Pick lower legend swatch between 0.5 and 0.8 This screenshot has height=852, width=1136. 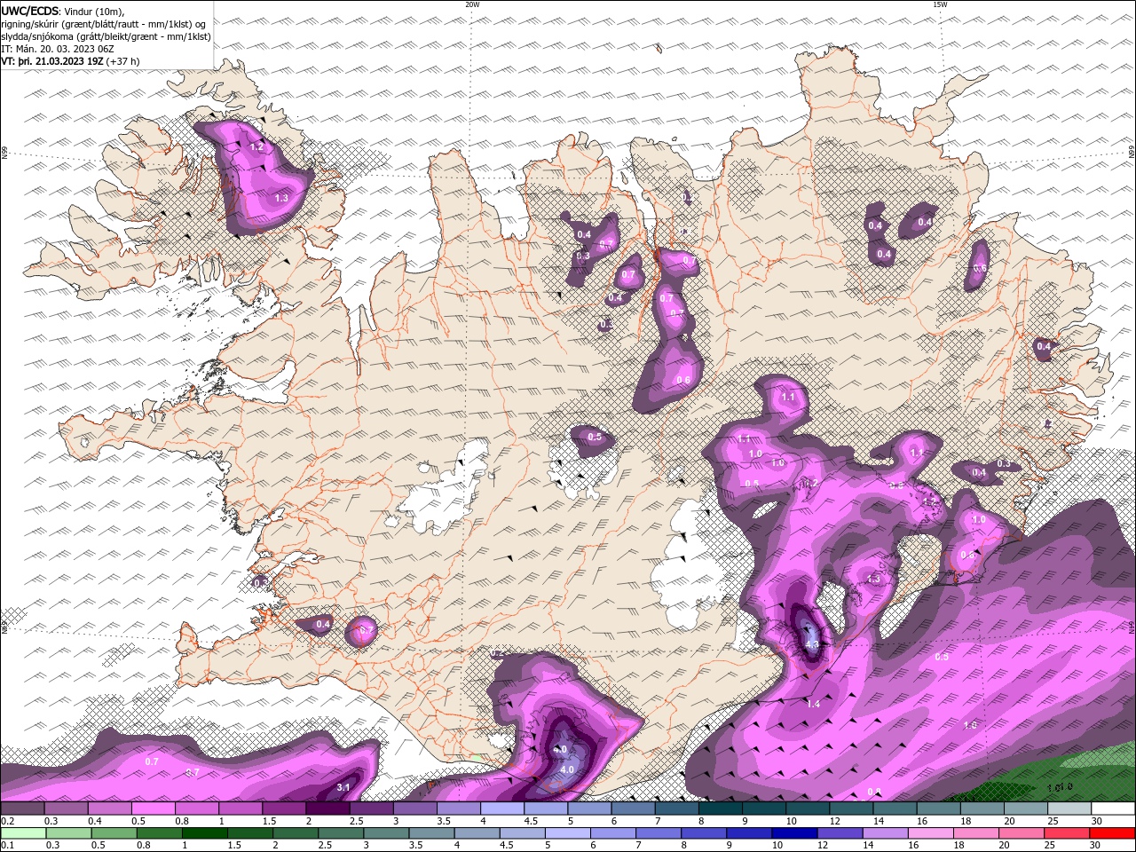coord(114,833)
